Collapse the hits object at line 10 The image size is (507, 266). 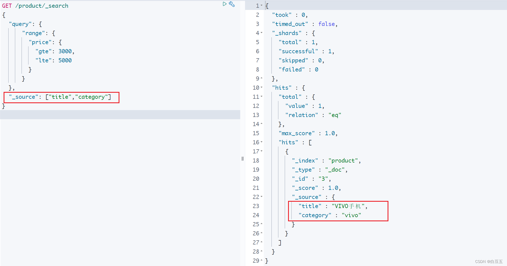[262, 87]
